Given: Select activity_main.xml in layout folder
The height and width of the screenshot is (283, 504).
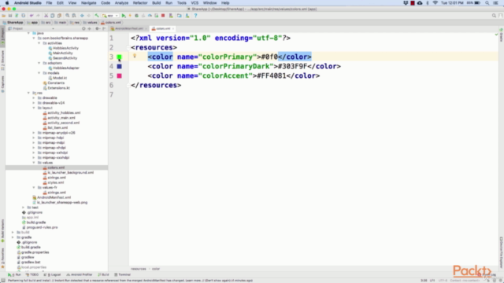Looking at the screenshot, I should (x=61, y=118).
